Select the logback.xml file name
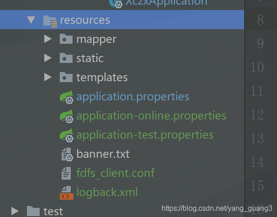The image size is (277, 217). 107,192
